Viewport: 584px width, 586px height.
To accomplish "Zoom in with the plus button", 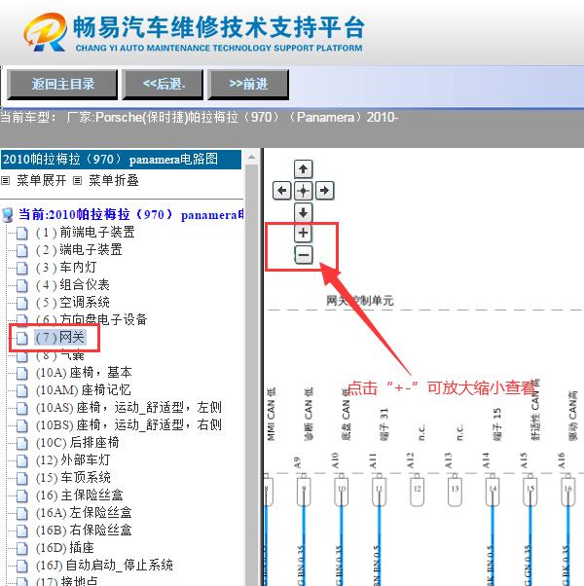I will point(303,234).
